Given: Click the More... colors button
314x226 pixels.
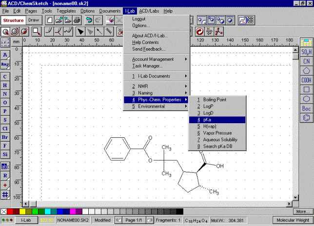Looking at the screenshot, I should tap(302, 211).
